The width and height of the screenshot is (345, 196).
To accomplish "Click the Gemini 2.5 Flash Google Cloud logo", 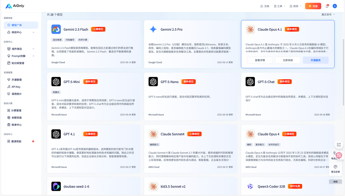I will pos(56,29).
